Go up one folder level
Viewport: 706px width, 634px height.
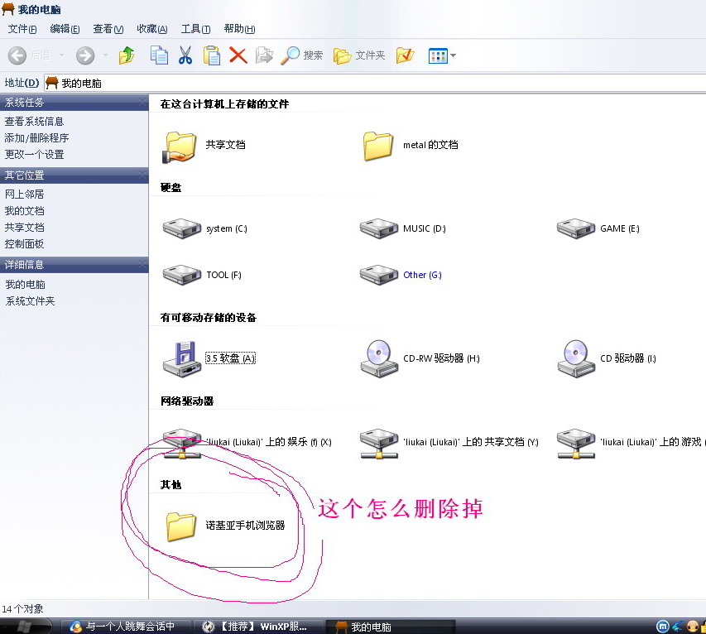127,55
